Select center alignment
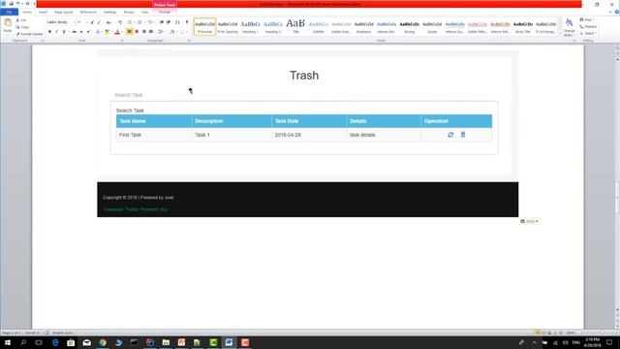620x349 pixels. point(137,32)
